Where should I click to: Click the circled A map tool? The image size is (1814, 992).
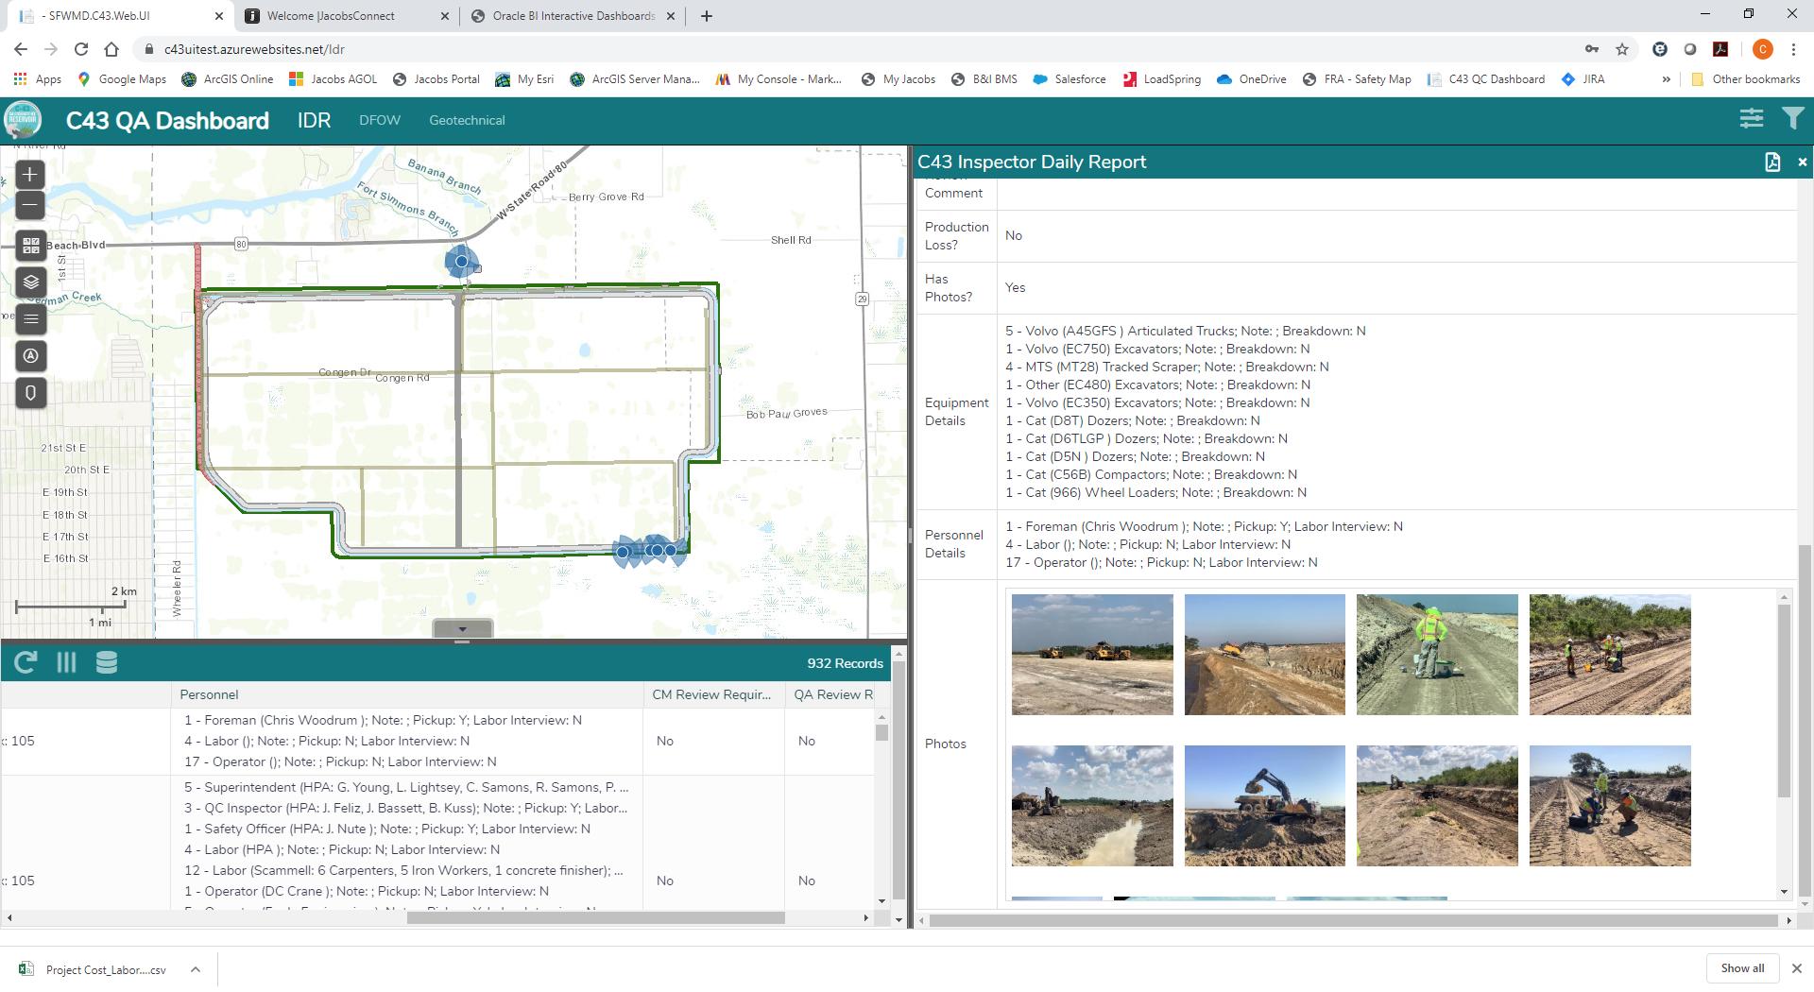pos(30,356)
